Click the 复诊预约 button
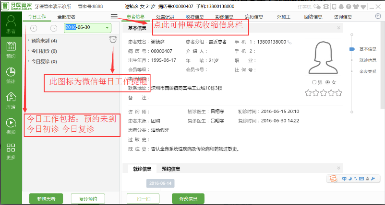The height and width of the screenshot is (205, 385). (88, 199)
